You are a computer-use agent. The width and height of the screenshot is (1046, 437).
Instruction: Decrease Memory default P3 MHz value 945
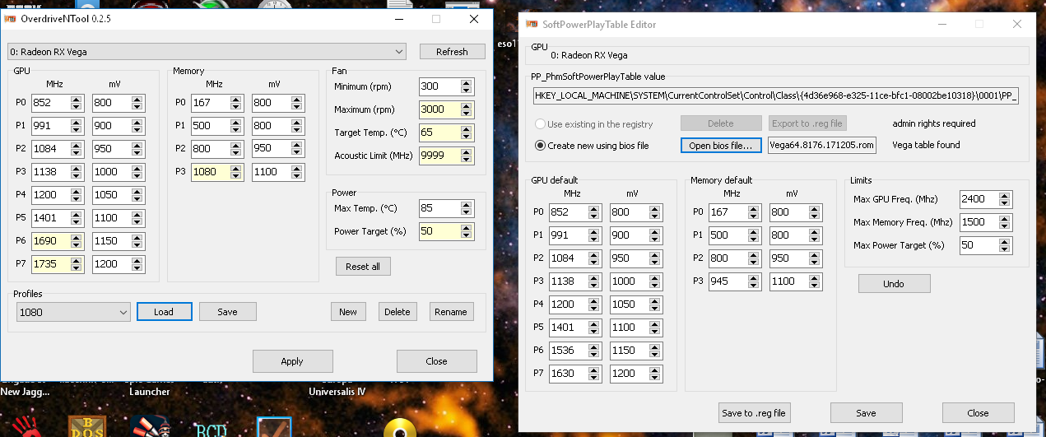[754, 286]
